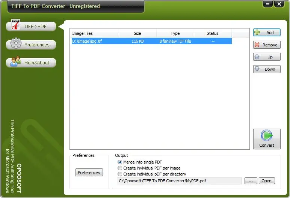This screenshot has height=198, width=290.
Task: Click the green plus icon on Add
Action: [x=257, y=33]
